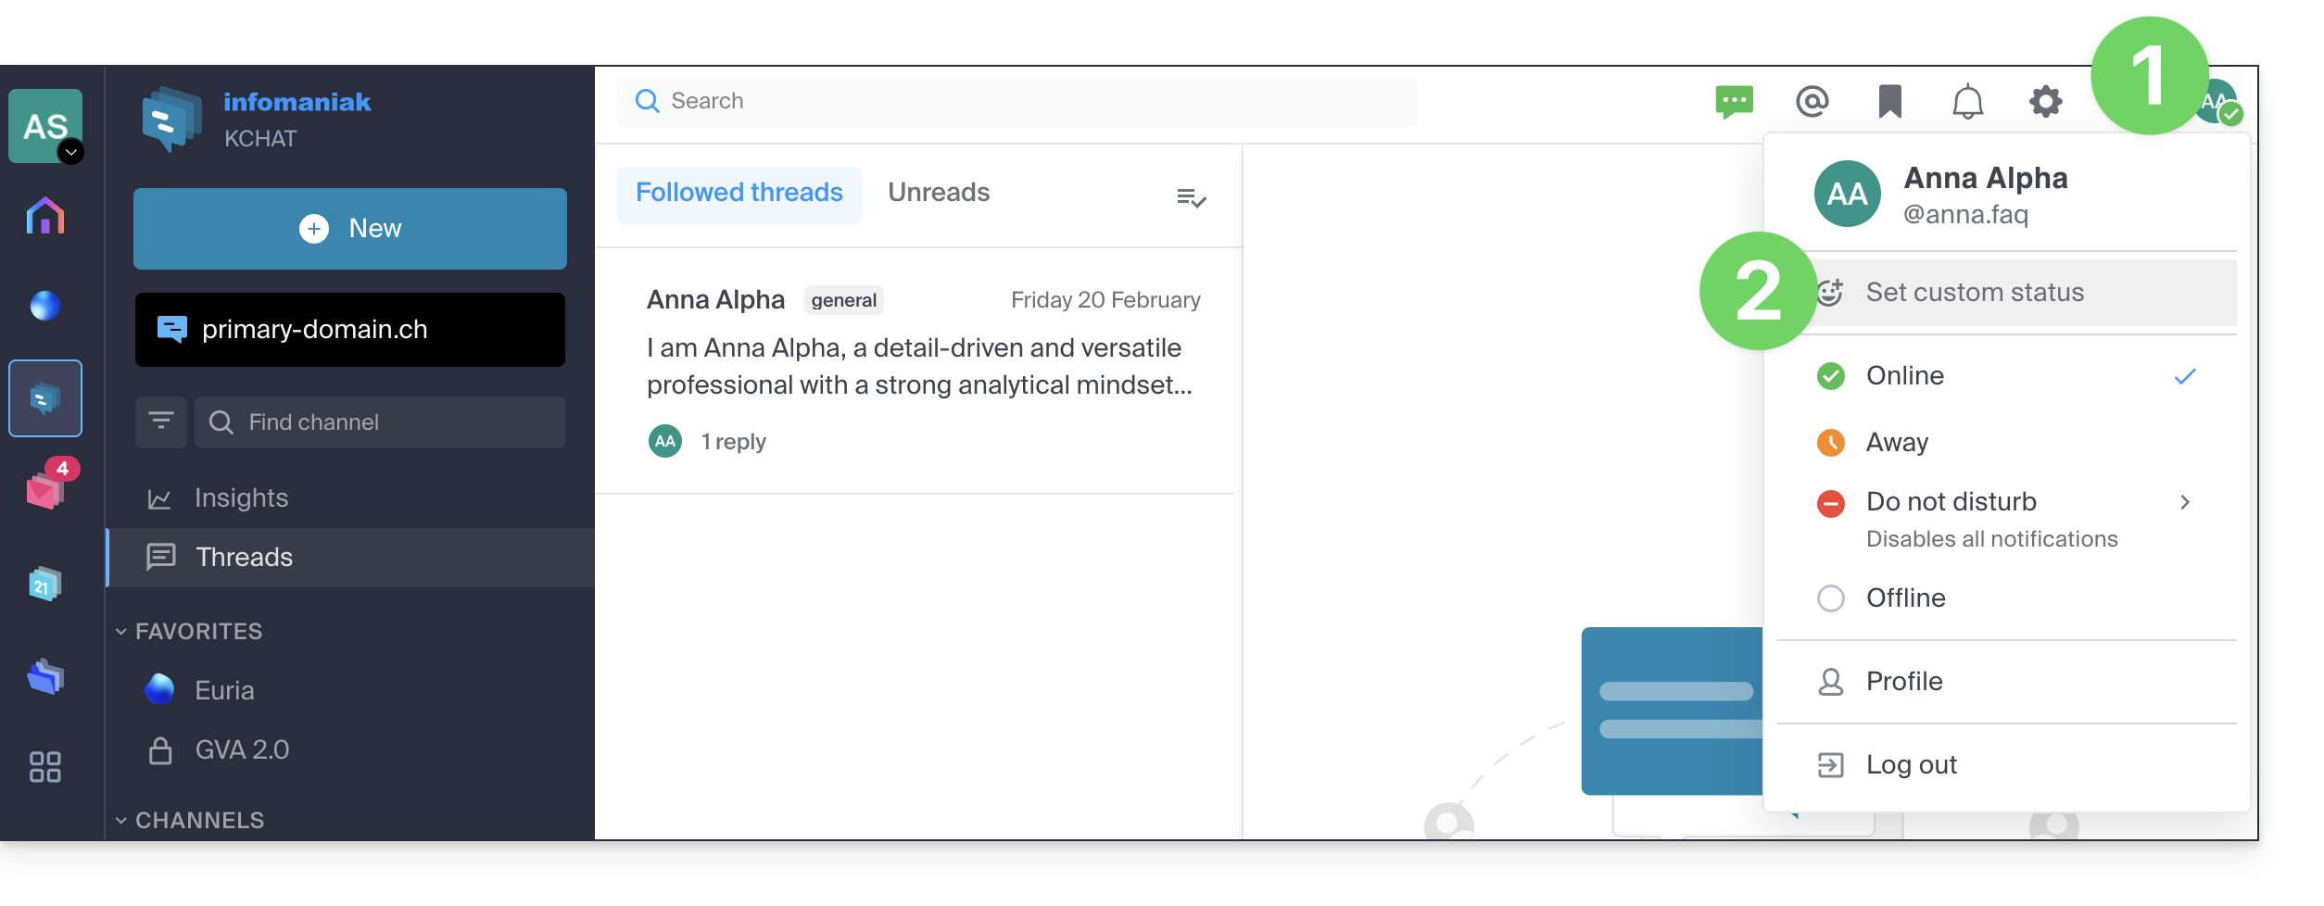Expand Do not disturb submenu arrow
The height and width of the screenshot is (906, 2324).
click(2185, 502)
